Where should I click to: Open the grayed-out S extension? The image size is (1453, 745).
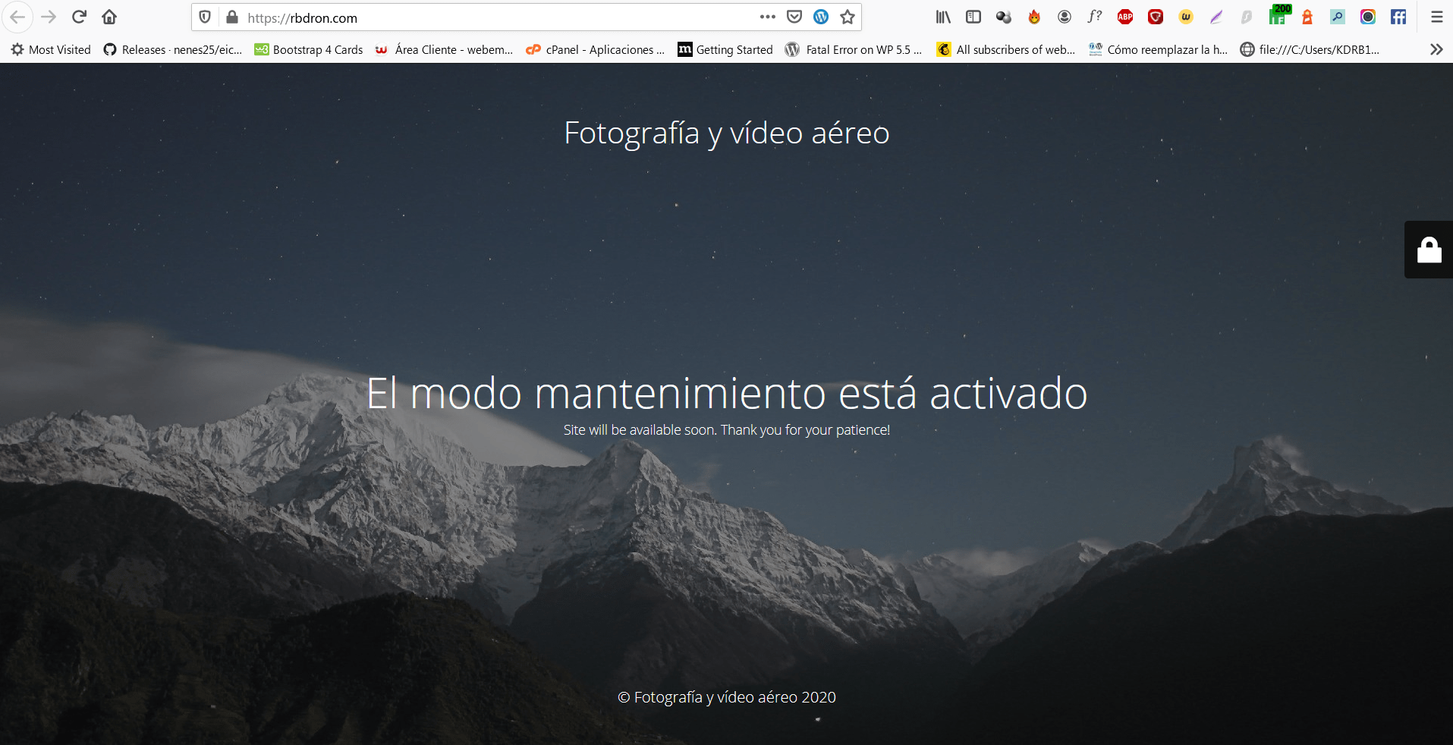[x=1247, y=17]
